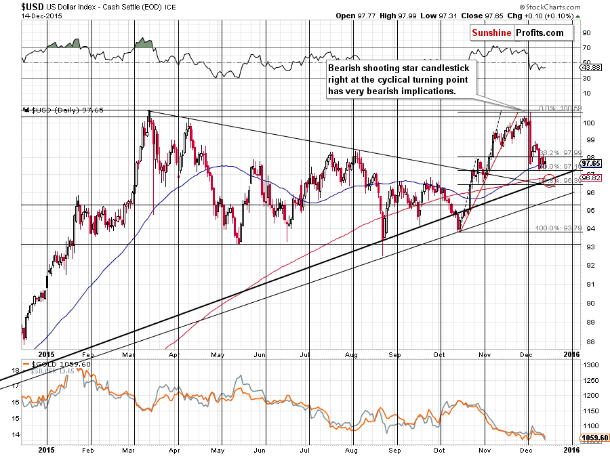Image resolution: width=610 pixels, height=456 pixels.
Task: Click the 18 level on silver axis
Action: click(15, 371)
